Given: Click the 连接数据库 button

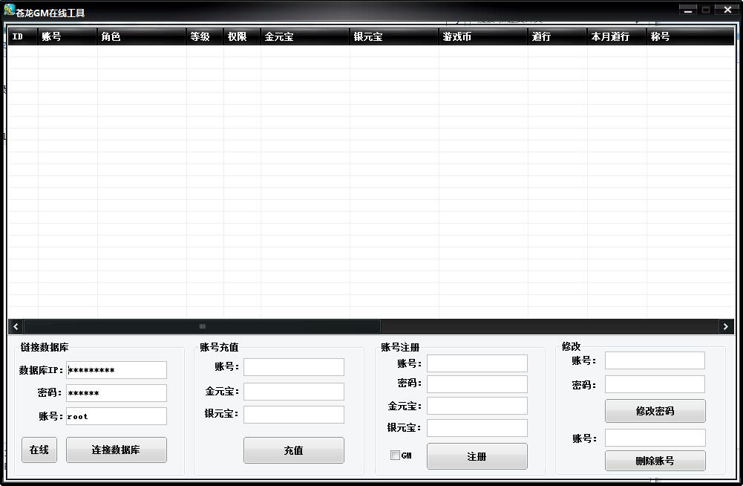Looking at the screenshot, I should tap(116, 450).
